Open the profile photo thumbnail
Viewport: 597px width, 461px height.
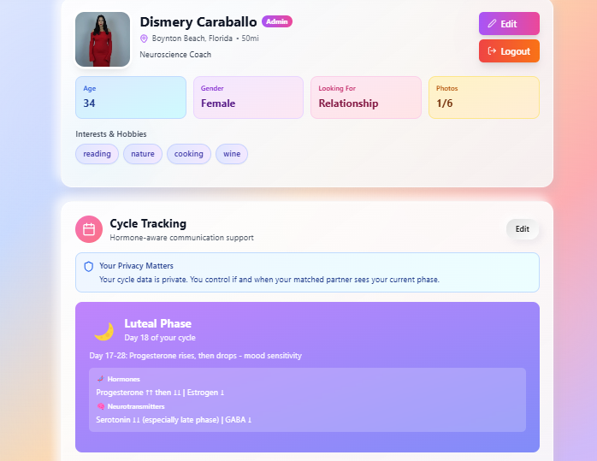click(x=103, y=39)
